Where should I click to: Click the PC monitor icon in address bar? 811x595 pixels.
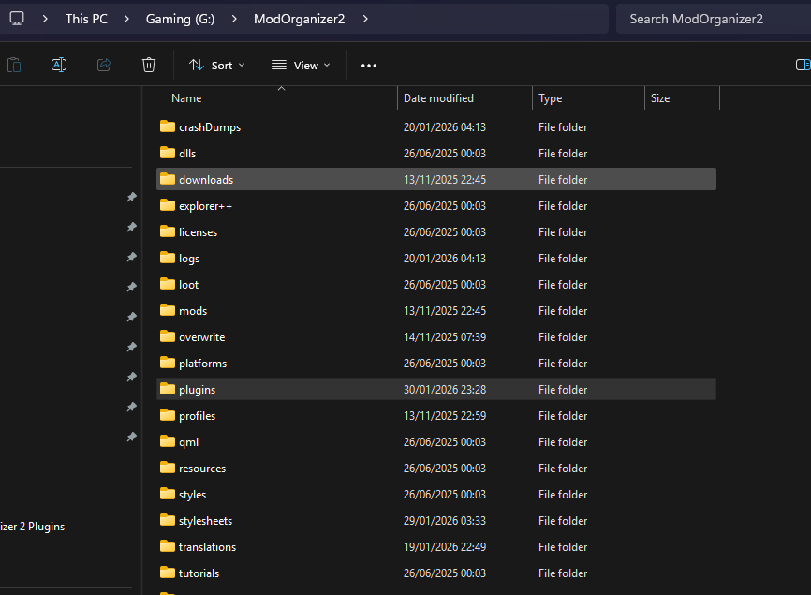pyautogui.click(x=17, y=19)
